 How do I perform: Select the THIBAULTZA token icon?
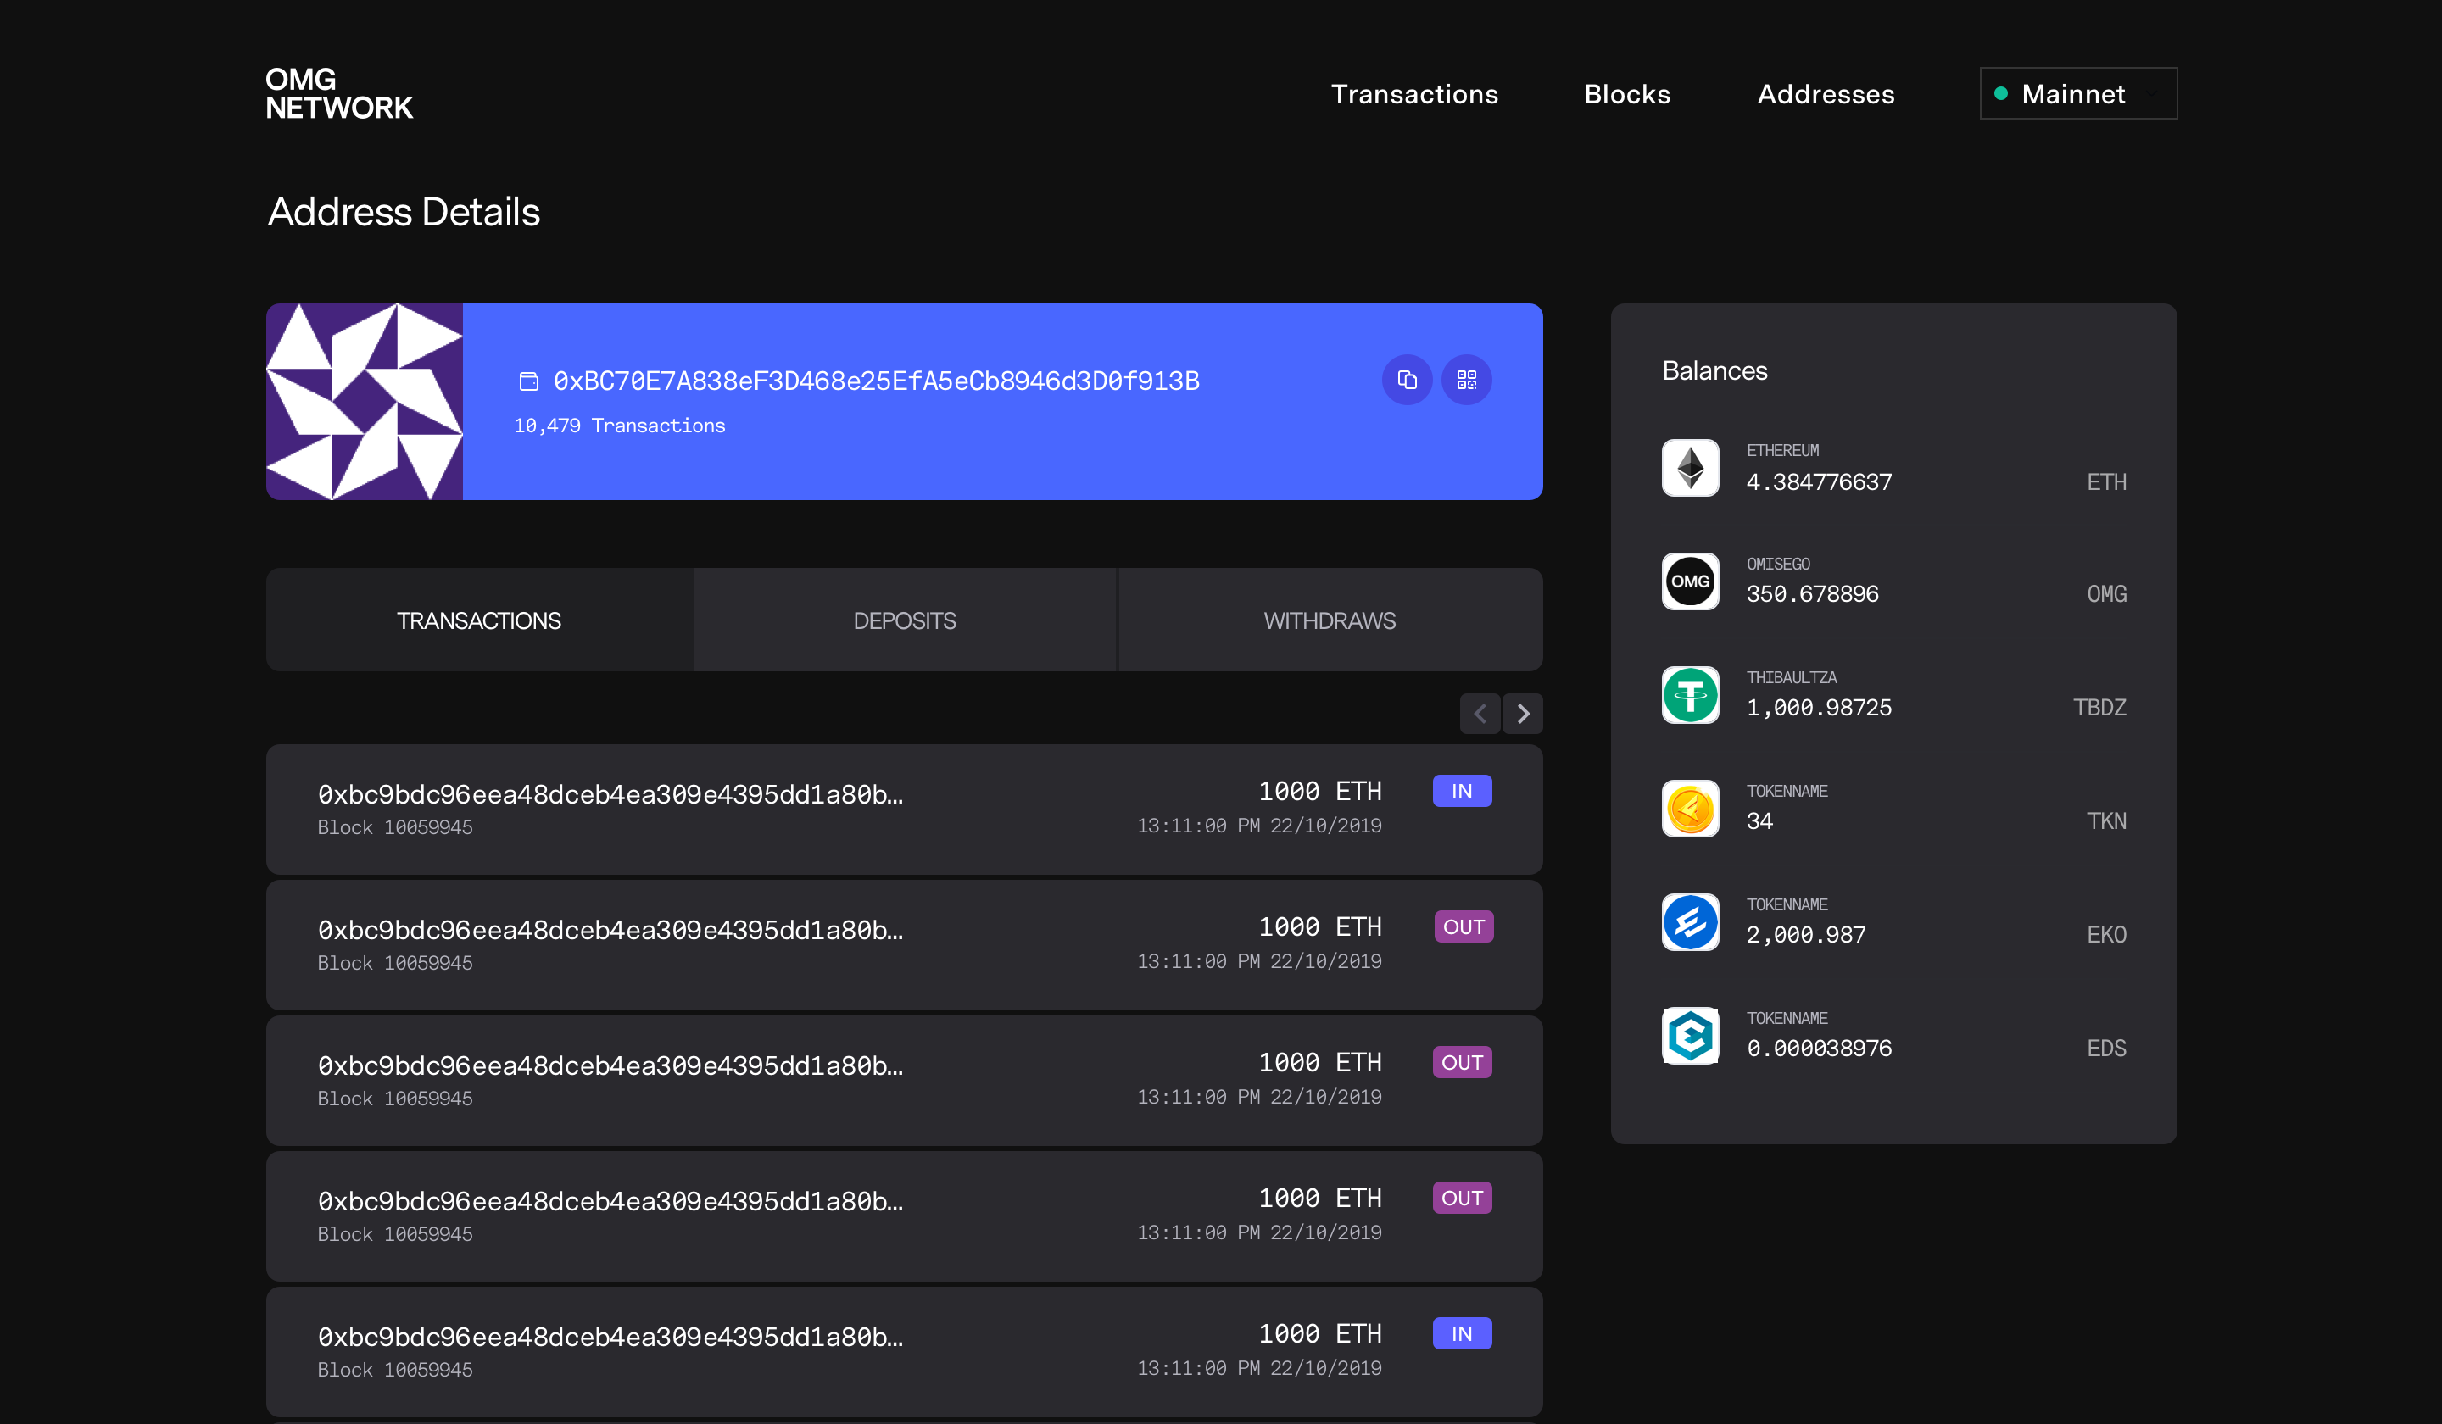1690,694
